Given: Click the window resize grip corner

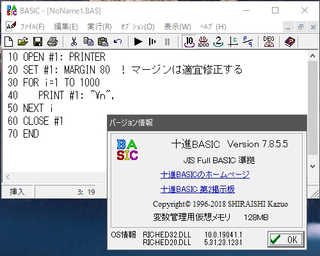Looking at the screenshot, I should coord(314,194).
